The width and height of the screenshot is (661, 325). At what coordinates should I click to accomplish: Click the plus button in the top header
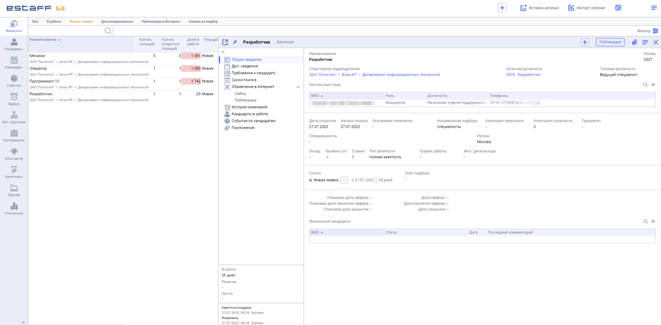click(x=502, y=8)
